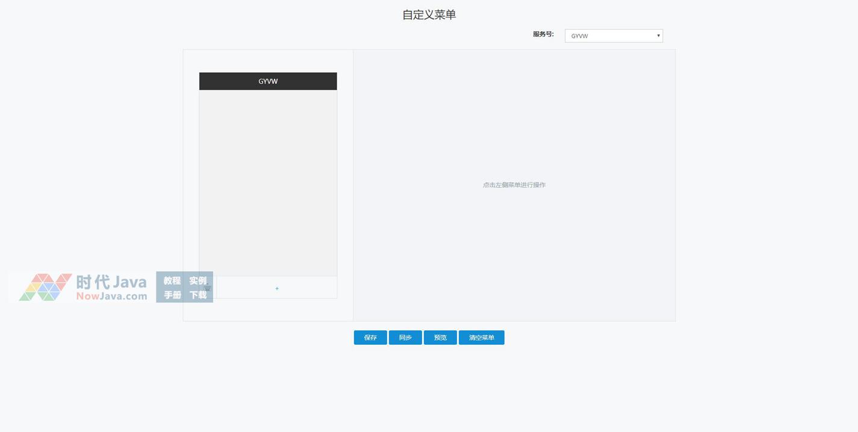
Task: Click the 自定义菜单 page title
Action: 429,15
